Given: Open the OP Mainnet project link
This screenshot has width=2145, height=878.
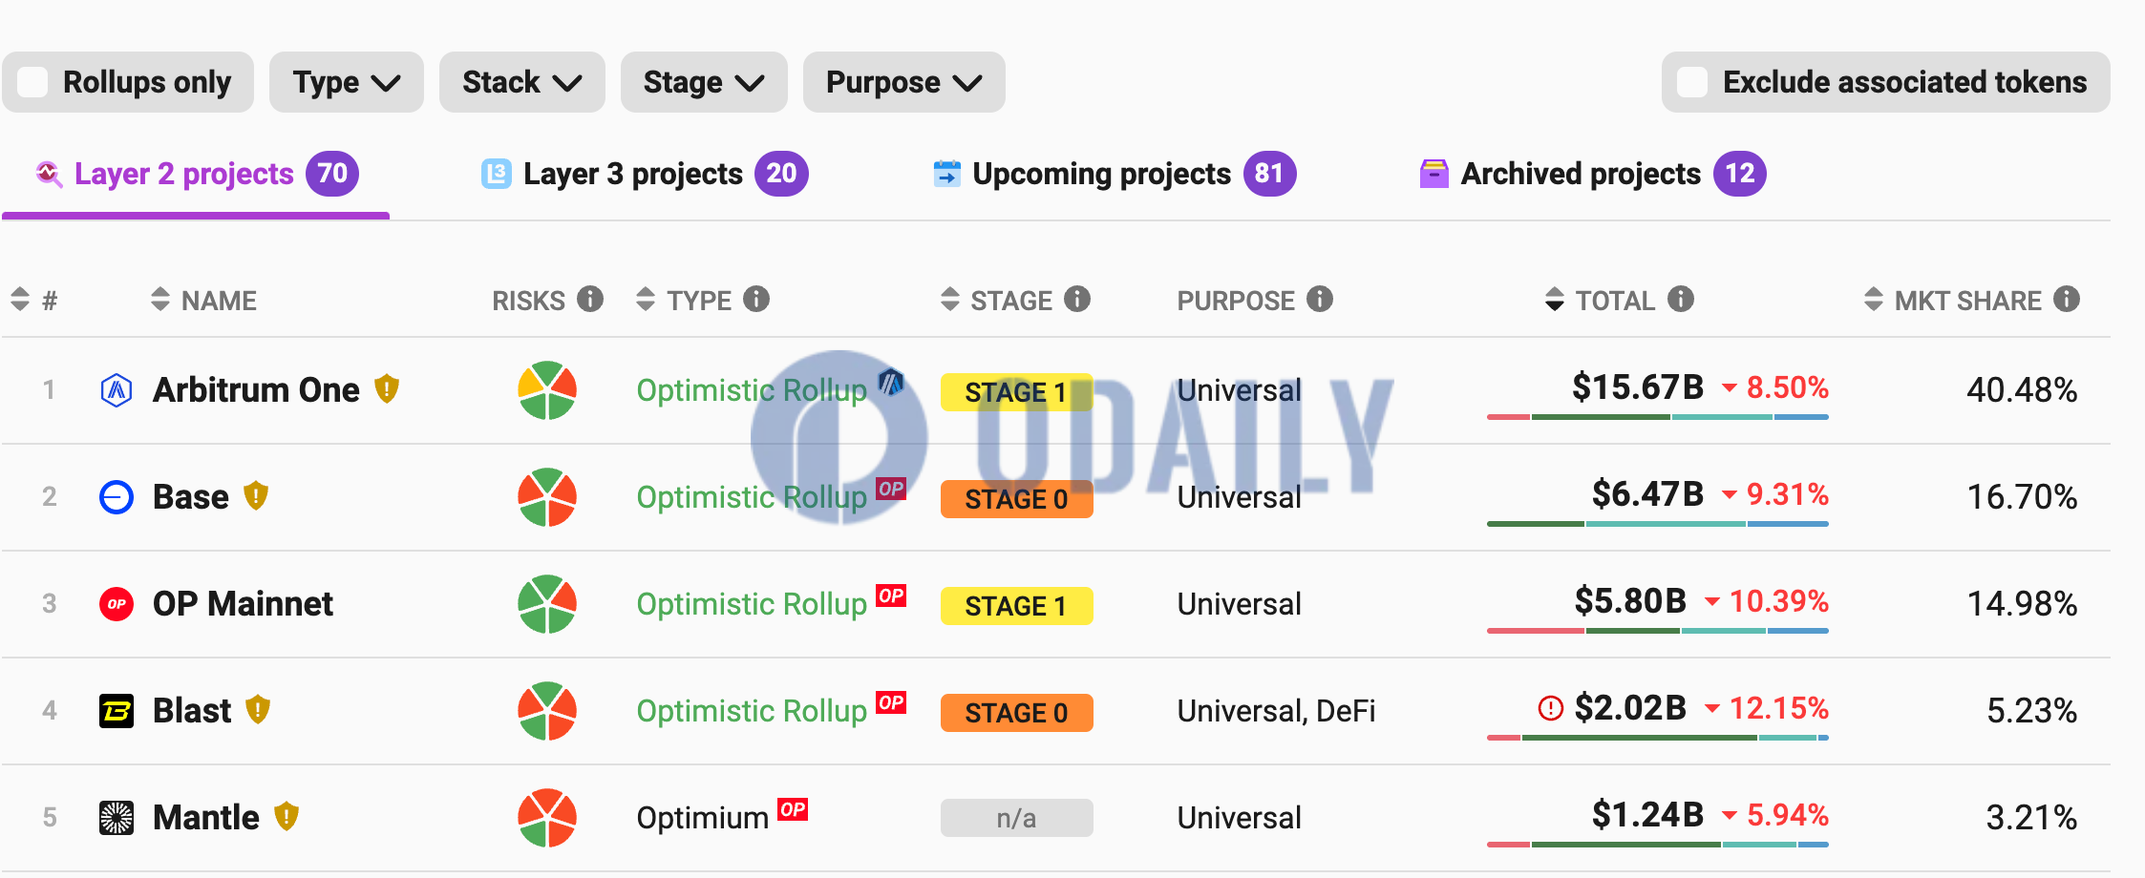Looking at the screenshot, I should pyautogui.click(x=243, y=604).
